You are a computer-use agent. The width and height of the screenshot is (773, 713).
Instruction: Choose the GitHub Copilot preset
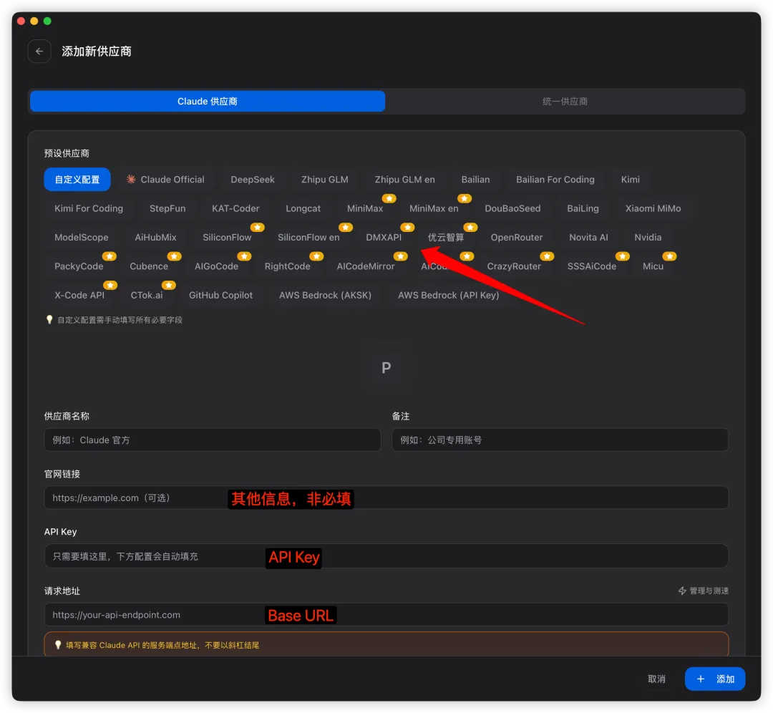click(x=221, y=295)
